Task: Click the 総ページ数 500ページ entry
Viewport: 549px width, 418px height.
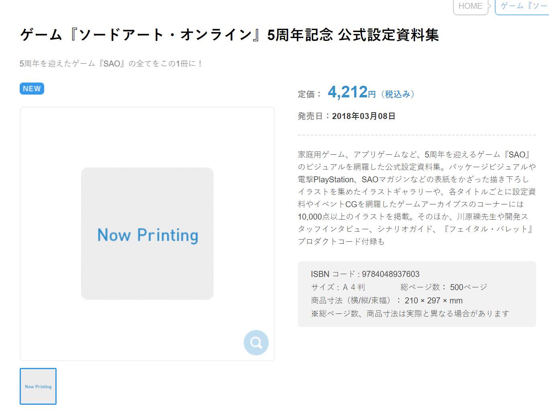Action: 443,287
